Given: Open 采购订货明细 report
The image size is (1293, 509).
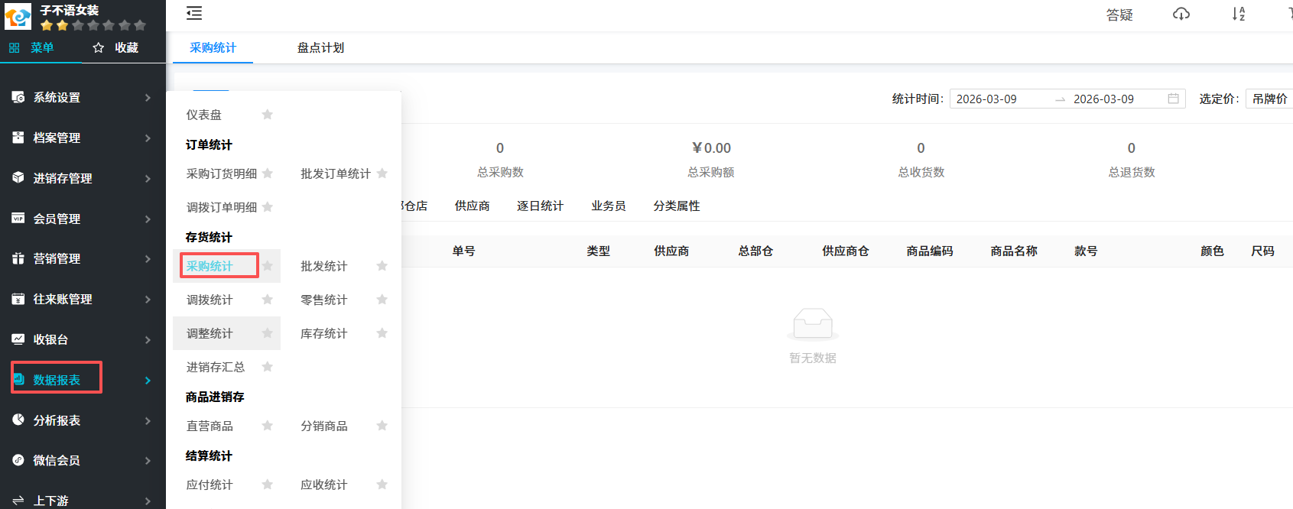Looking at the screenshot, I should (x=222, y=173).
